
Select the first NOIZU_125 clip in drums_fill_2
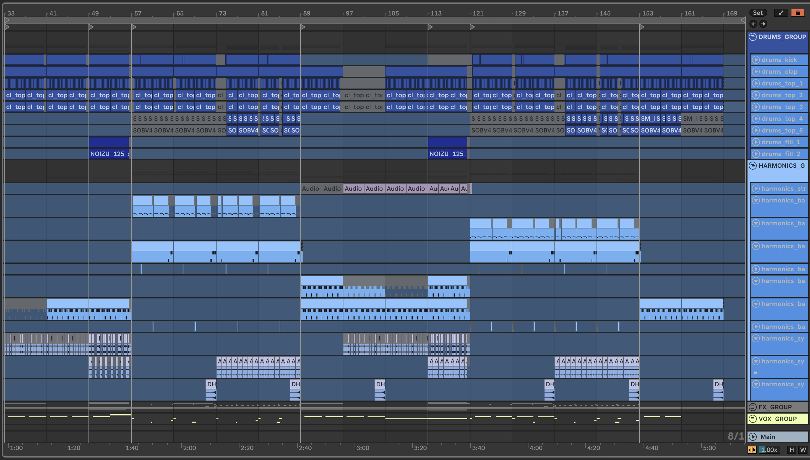point(109,154)
